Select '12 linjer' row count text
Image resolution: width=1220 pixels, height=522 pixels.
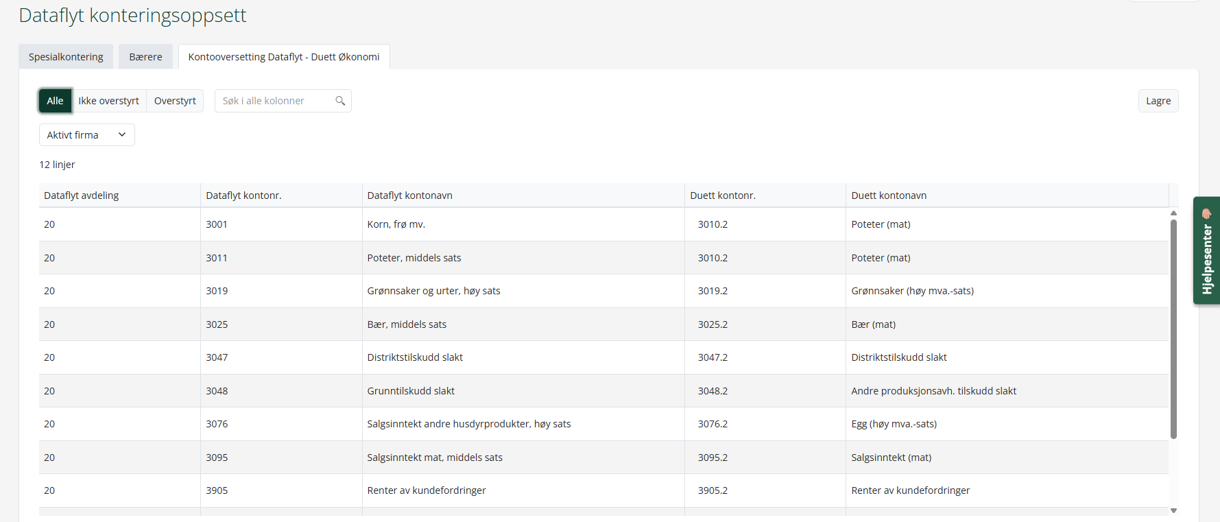(57, 165)
